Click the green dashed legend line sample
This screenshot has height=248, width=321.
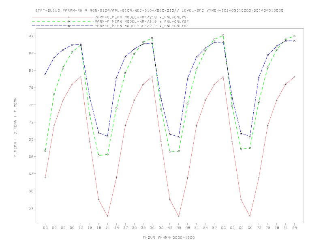pyautogui.click(x=63, y=21)
